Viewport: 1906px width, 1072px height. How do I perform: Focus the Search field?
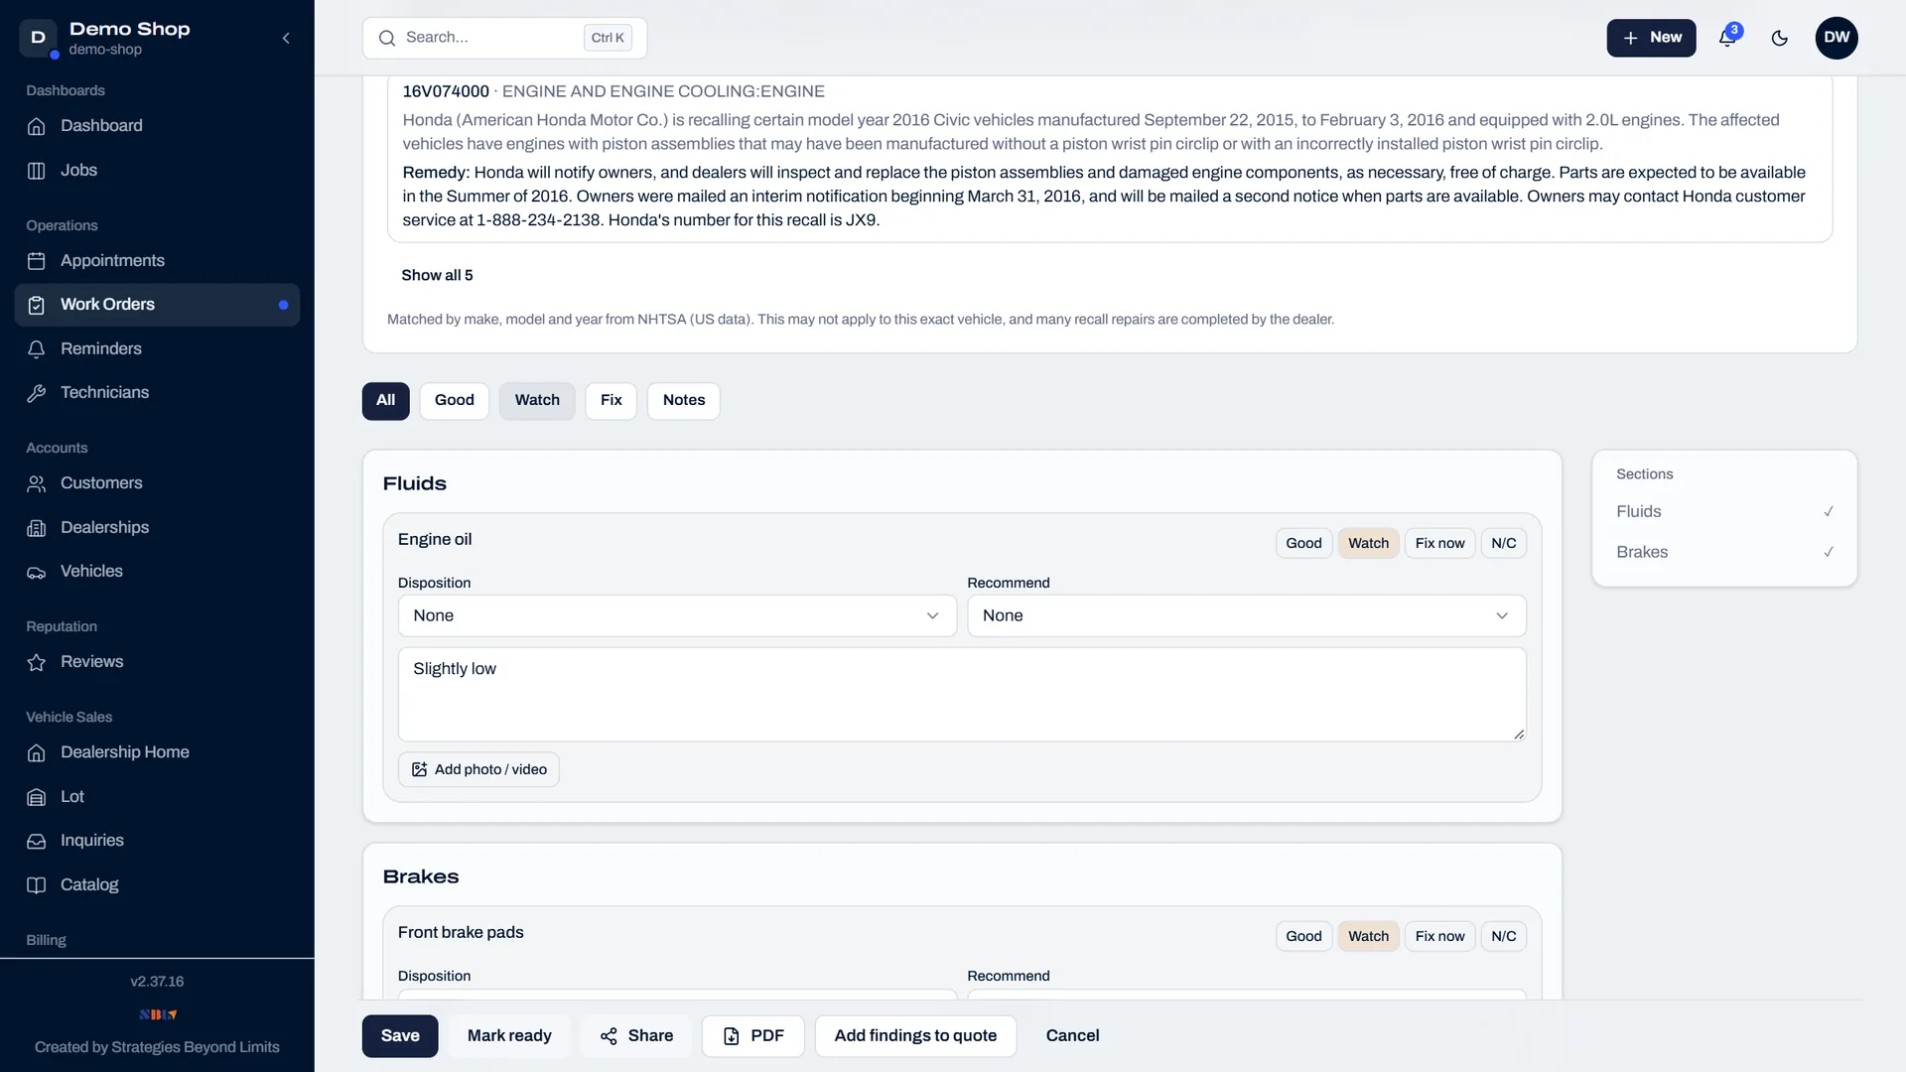click(504, 38)
